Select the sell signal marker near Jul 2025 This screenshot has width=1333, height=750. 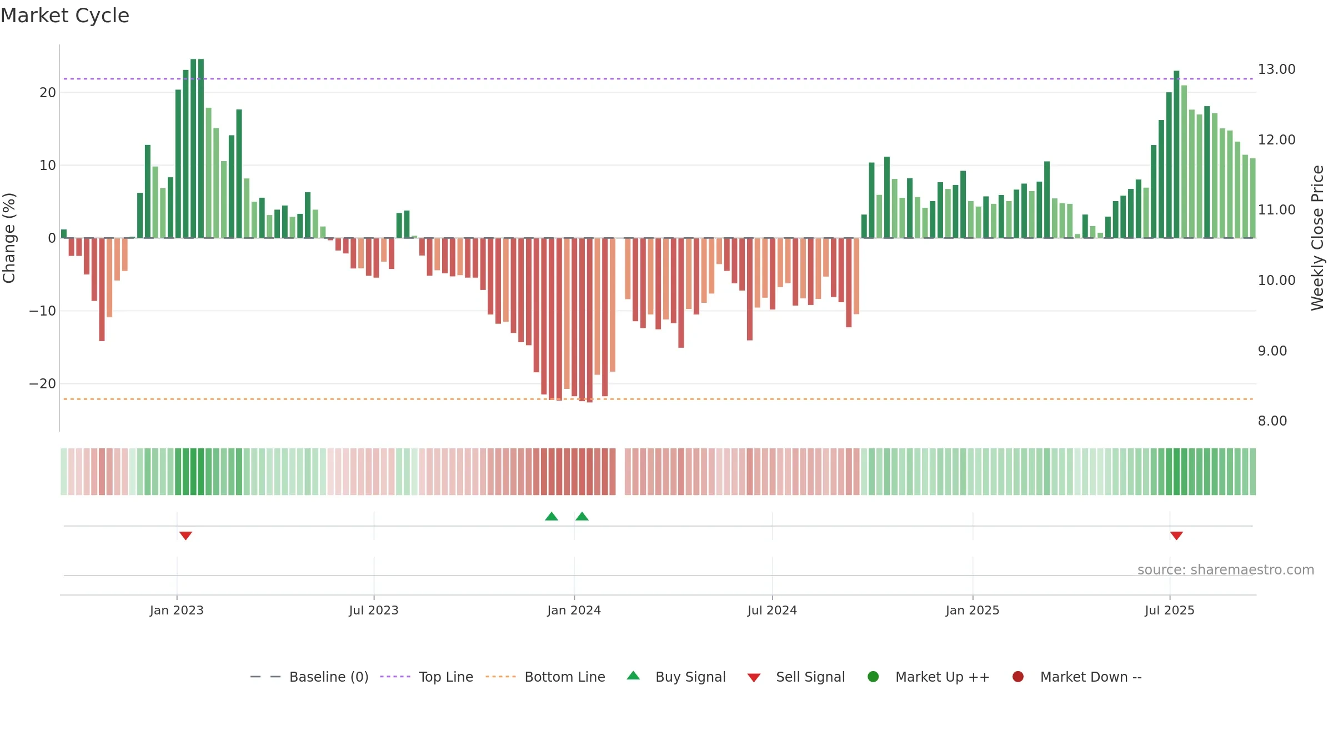coord(1176,536)
